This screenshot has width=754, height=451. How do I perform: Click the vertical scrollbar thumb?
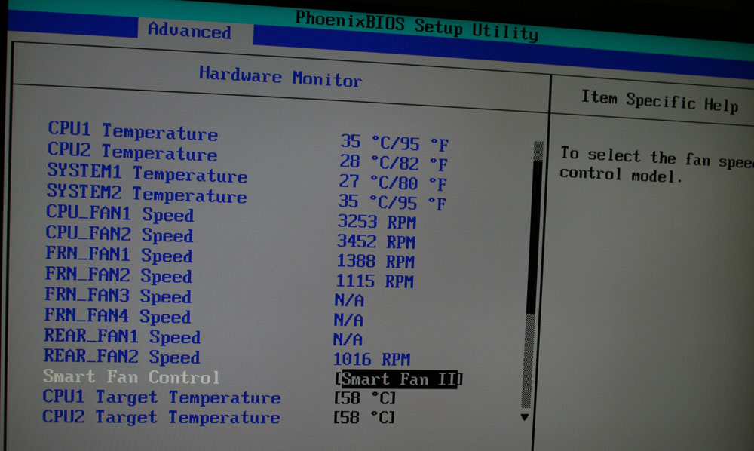click(x=533, y=237)
